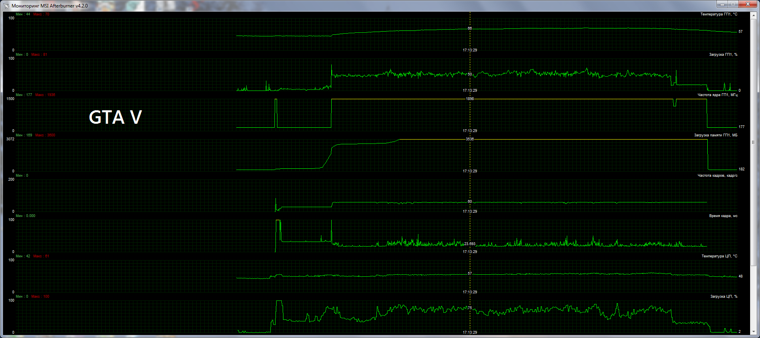The width and height of the screenshot is (760, 338).
Task: Click the current core clock value 177
Action: pyautogui.click(x=741, y=127)
